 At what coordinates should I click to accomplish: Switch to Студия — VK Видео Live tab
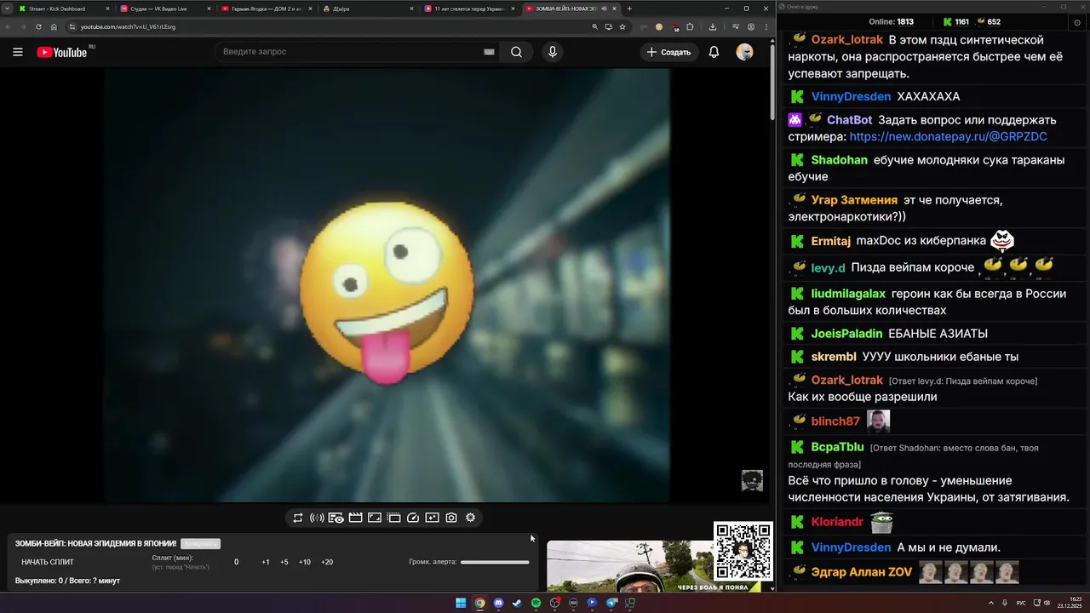tap(165, 9)
